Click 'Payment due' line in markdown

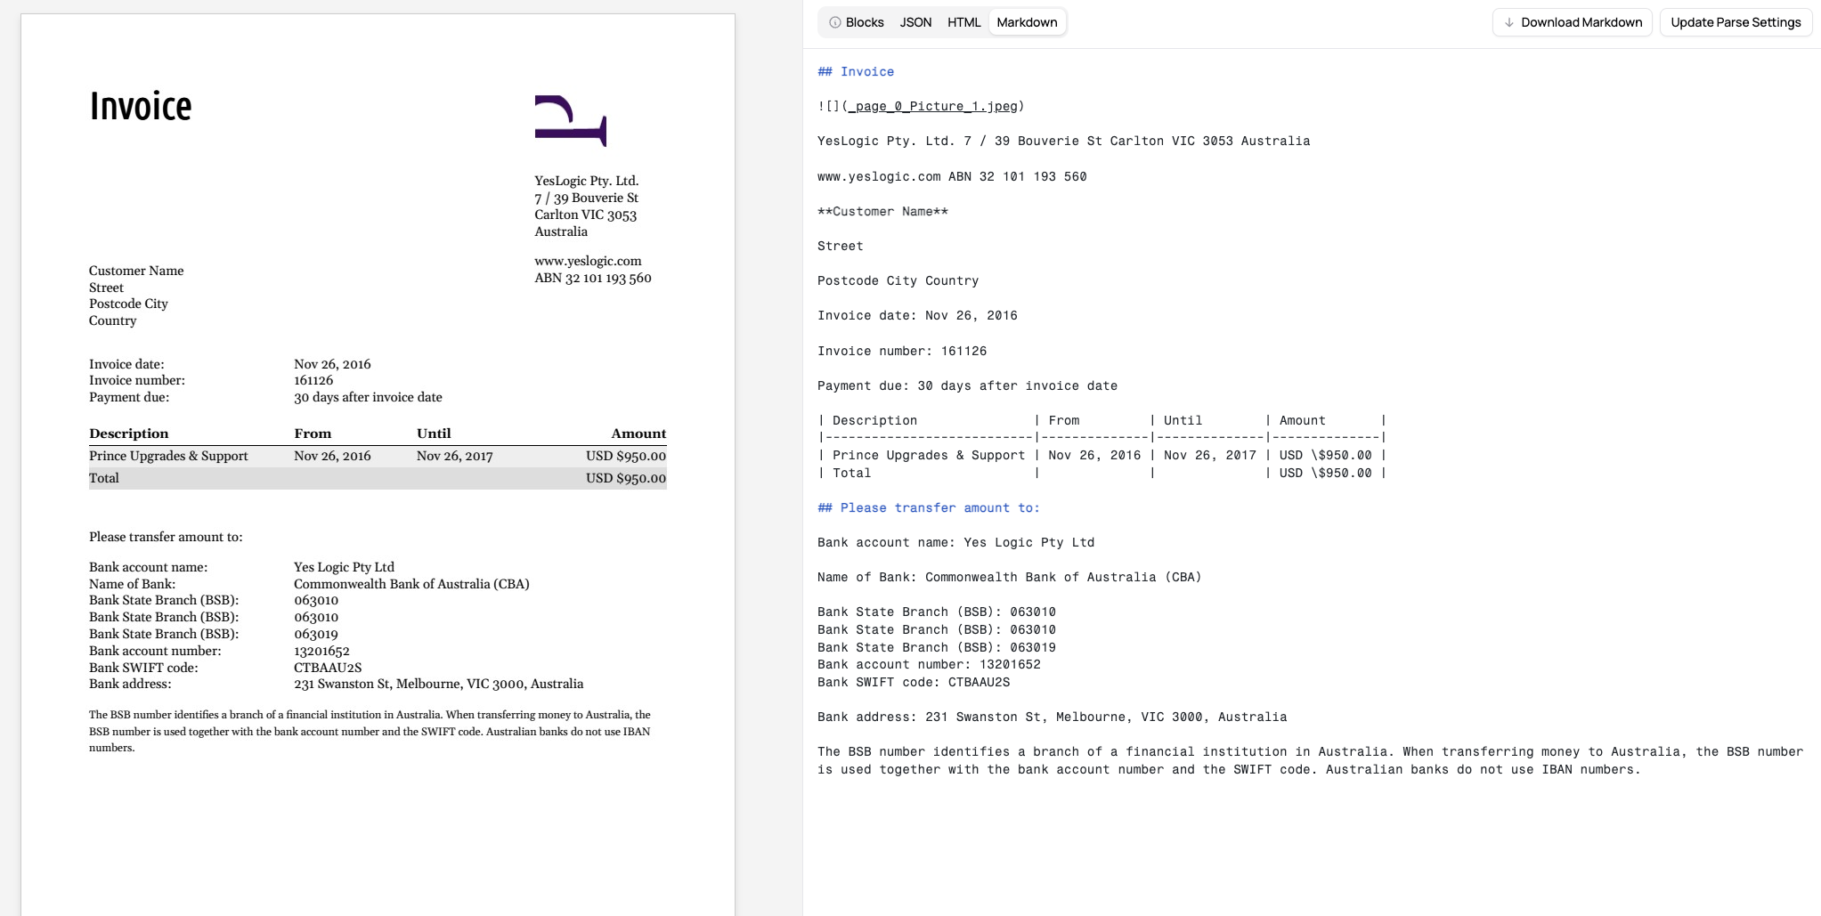(x=967, y=385)
